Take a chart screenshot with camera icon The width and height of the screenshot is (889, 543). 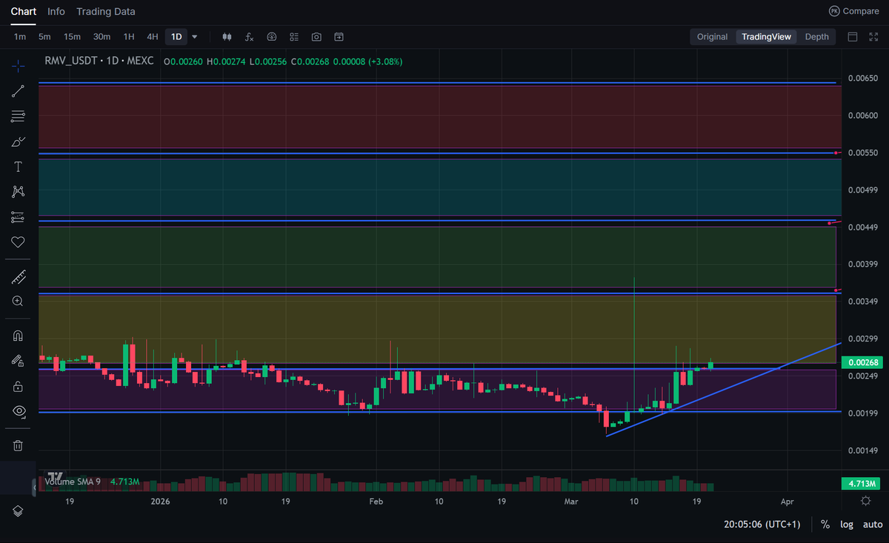coord(316,36)
